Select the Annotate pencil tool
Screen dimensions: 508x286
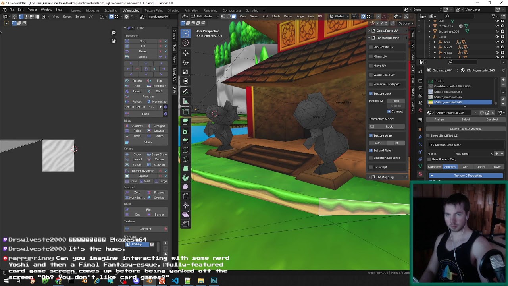click(185, 91)
